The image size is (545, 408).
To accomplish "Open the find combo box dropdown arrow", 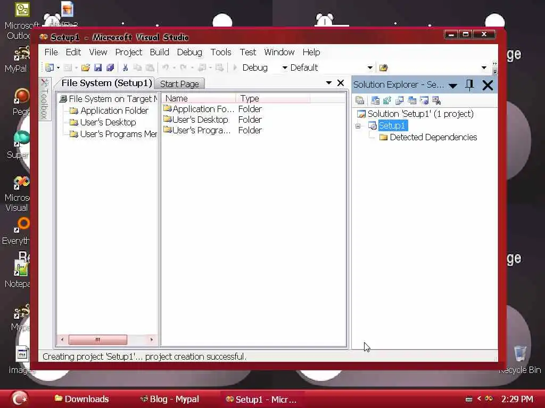I will [484, 67].
